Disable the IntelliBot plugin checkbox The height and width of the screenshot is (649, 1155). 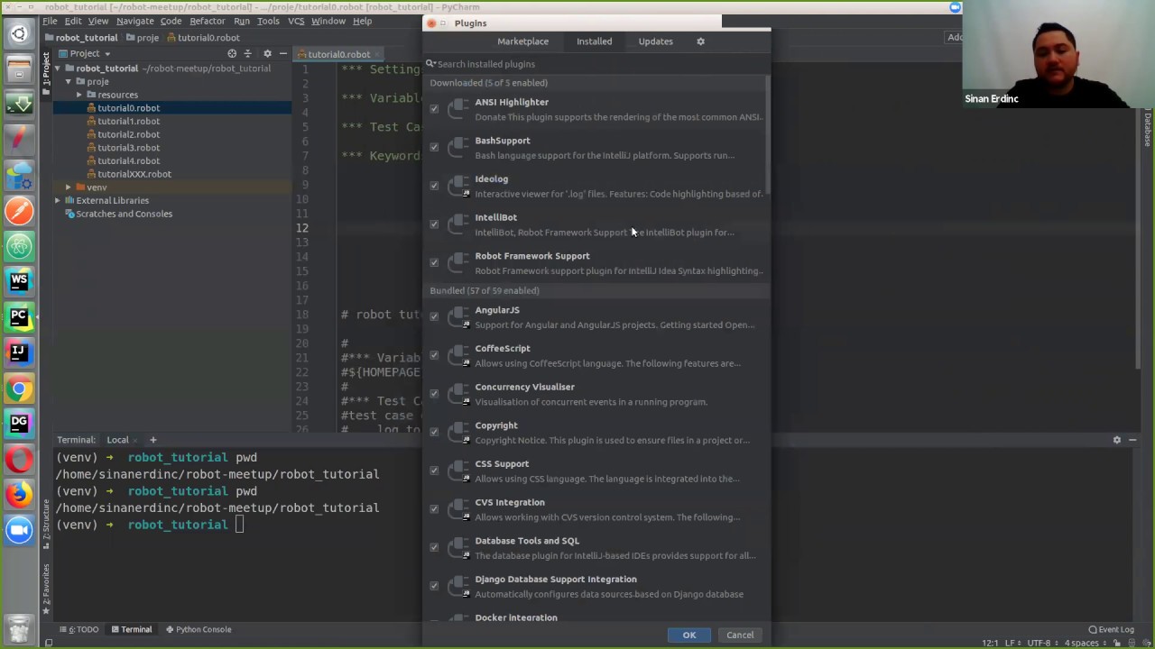coord(434,224)
